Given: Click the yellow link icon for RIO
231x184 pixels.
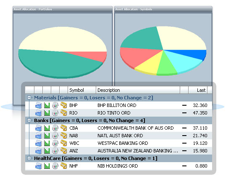Looking at the screenshot, I should click(64, 113).
